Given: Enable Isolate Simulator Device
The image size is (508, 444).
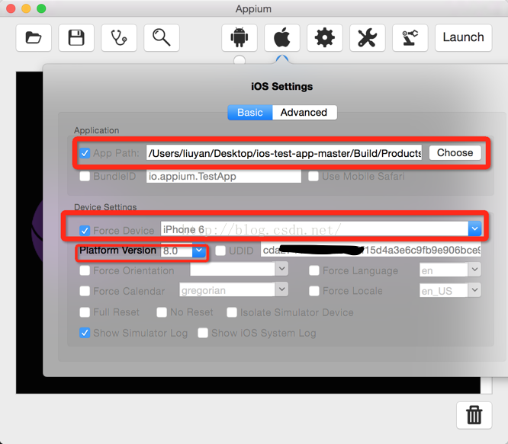Looking at the screenshot, I should (232, 312).
